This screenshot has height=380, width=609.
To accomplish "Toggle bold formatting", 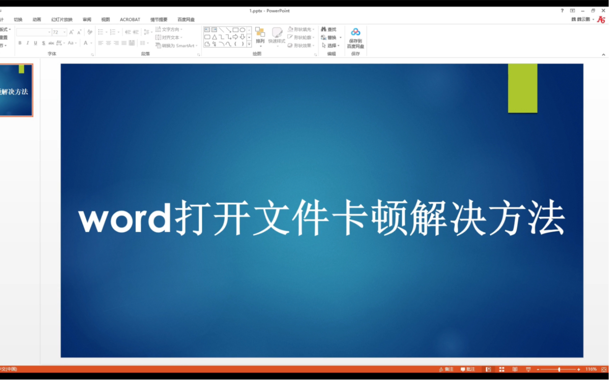I will point(20,43).
